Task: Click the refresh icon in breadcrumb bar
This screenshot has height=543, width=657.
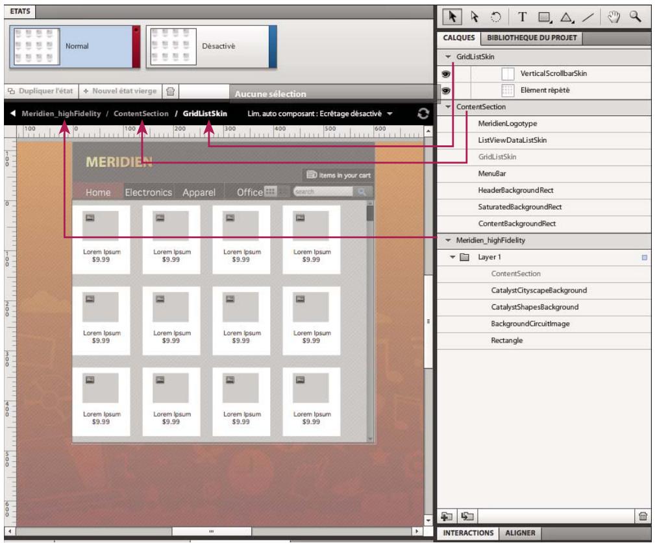Action: point(423,114)
